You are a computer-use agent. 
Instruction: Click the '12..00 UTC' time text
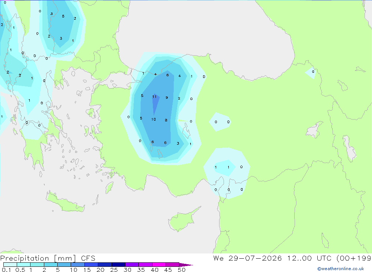point(310,258)
